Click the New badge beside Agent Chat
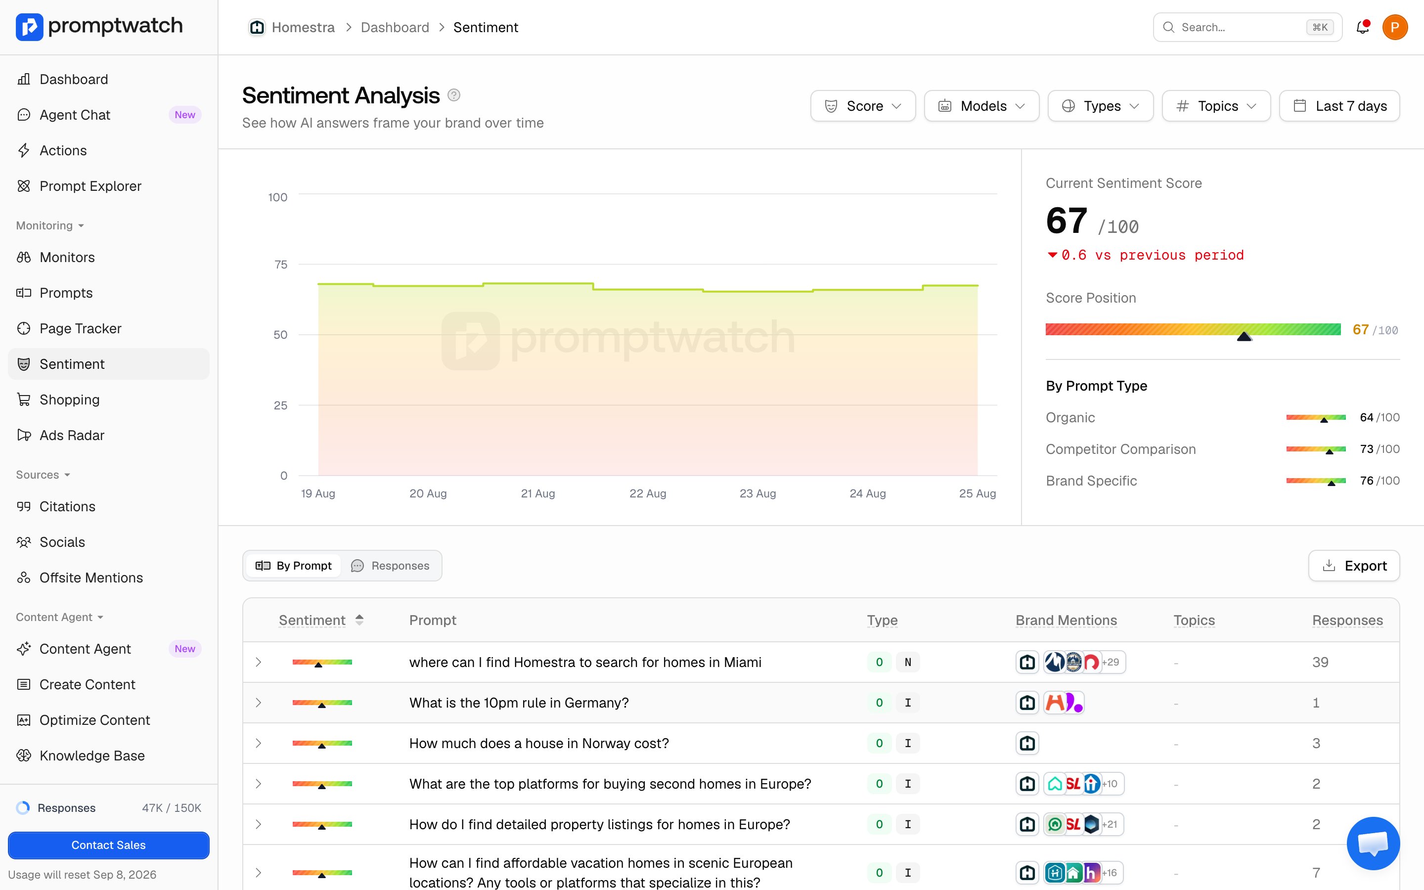Screen dimensions: 1424x890 (185, 115)
